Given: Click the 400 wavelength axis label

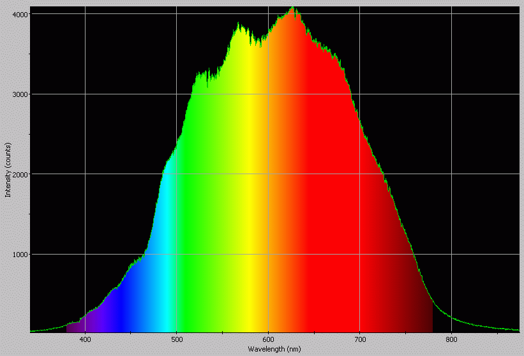Looking at the screenshot, I should pyautogui.click(x=86, y=339).
